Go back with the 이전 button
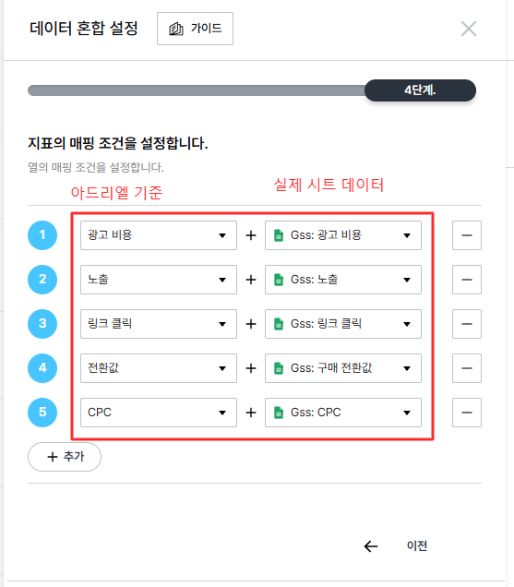This screenshot has width=514, height=587. tap(417, 545)
